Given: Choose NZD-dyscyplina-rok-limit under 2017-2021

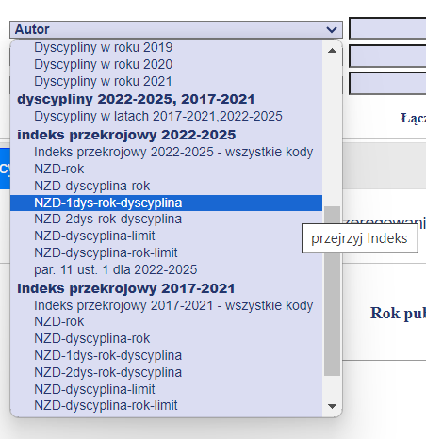Looking at the screenshot, I should point(166,405).
